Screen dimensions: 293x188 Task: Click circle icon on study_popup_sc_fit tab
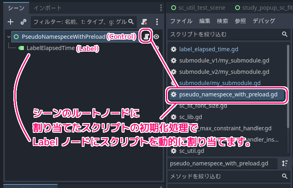coord(238,8)
